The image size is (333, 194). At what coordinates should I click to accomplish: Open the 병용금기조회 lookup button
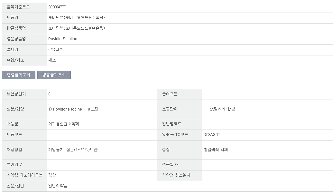coord(54,75)
